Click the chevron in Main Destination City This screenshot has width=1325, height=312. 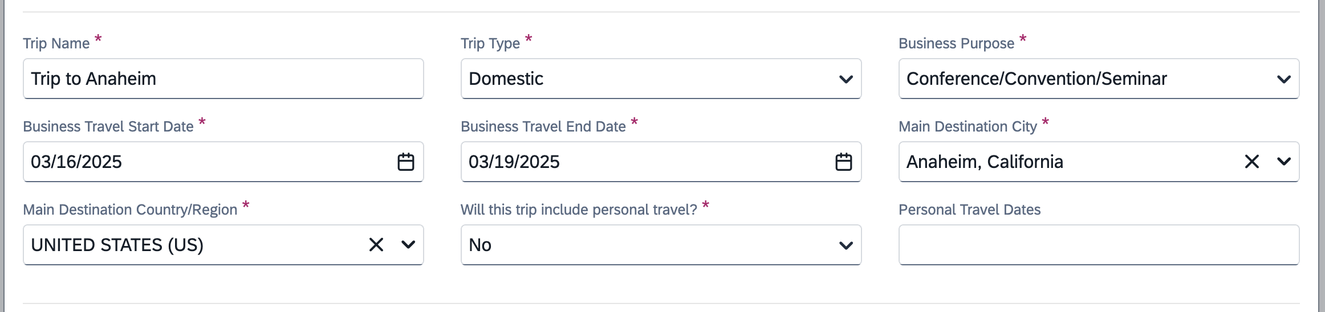point(1283,162)
